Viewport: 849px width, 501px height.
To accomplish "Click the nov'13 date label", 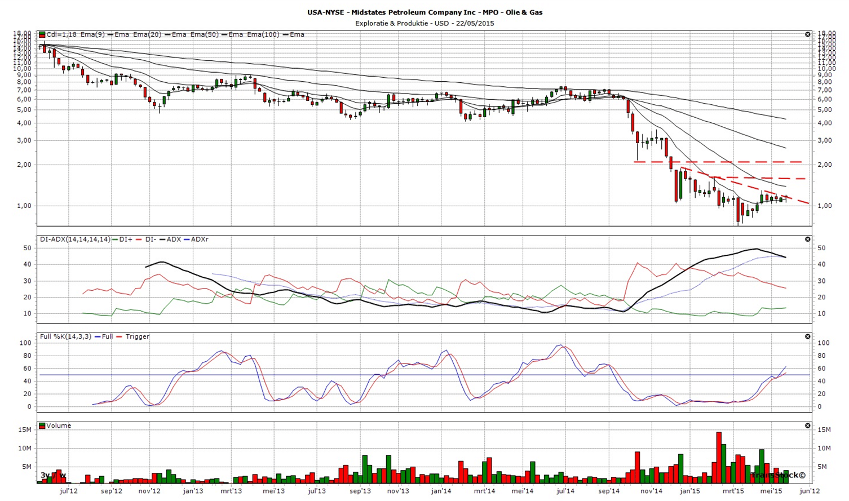I will (398, 491).
